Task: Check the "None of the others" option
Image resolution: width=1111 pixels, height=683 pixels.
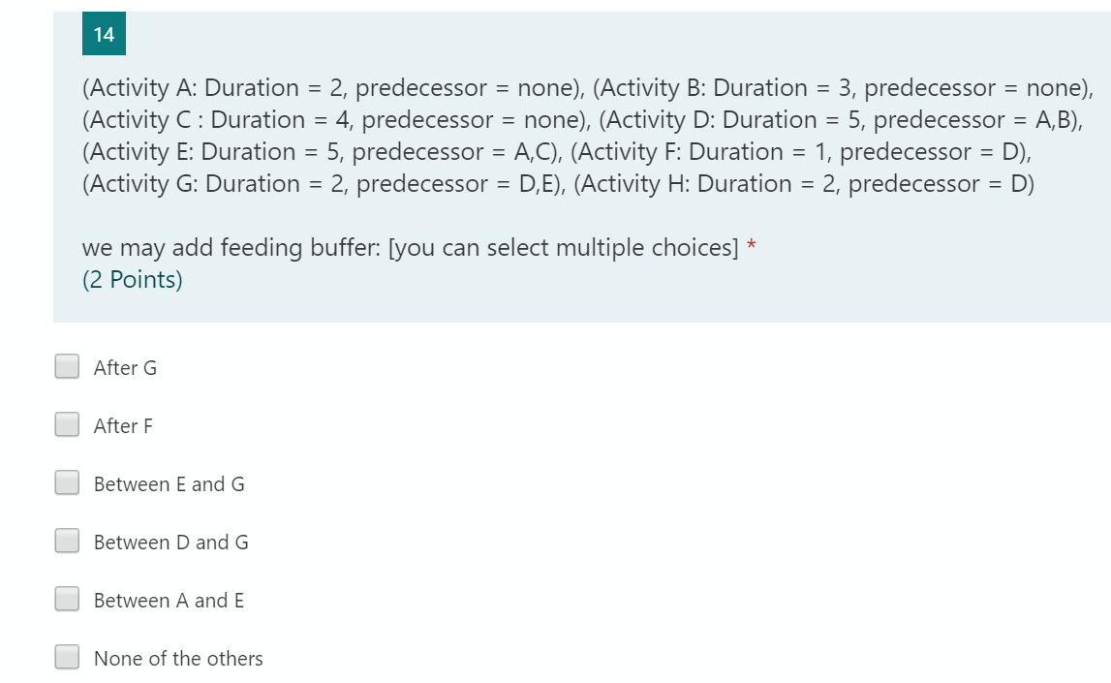Action: [x=66, y=656]
